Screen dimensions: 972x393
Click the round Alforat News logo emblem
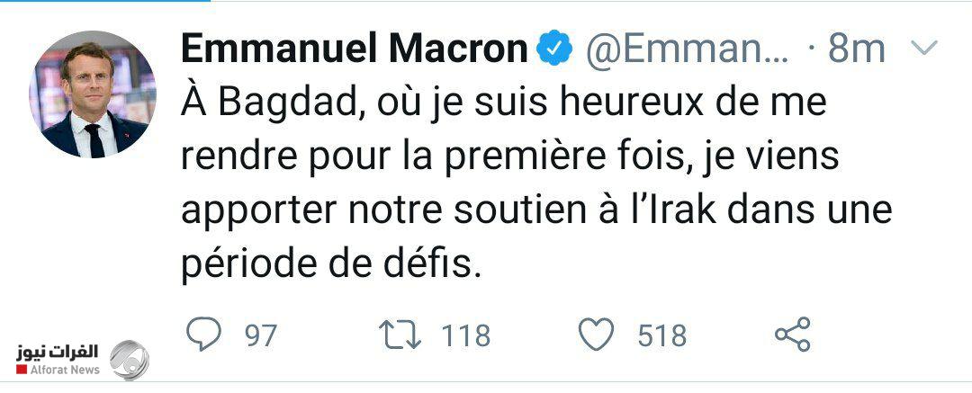click(x=130, y=360)
